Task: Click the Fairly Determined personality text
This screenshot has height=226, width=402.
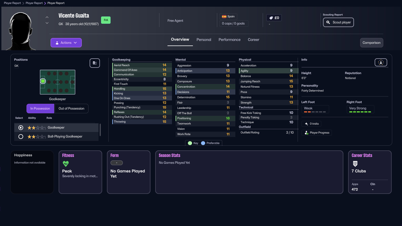Action: [x=313, y=91]
